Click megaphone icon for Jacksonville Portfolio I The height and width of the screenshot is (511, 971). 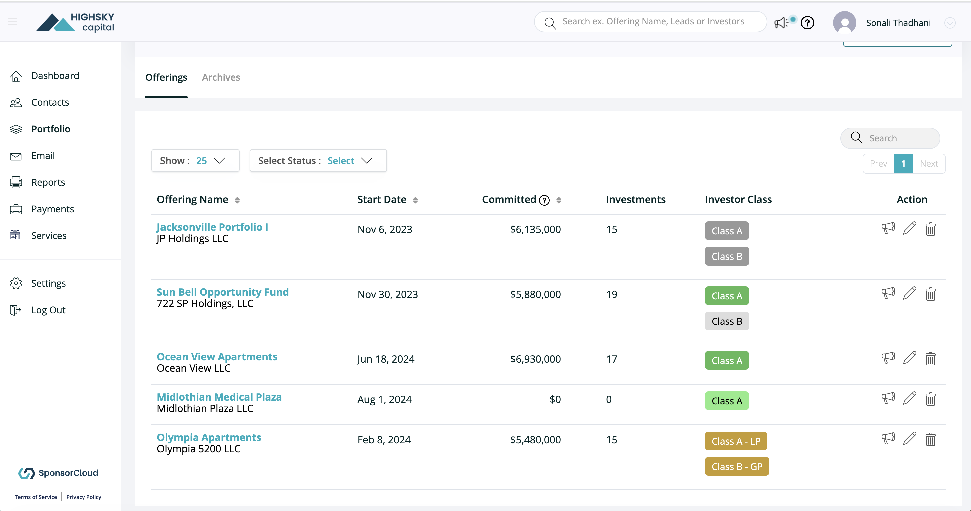pyautogui.click(x=888, y=228)
